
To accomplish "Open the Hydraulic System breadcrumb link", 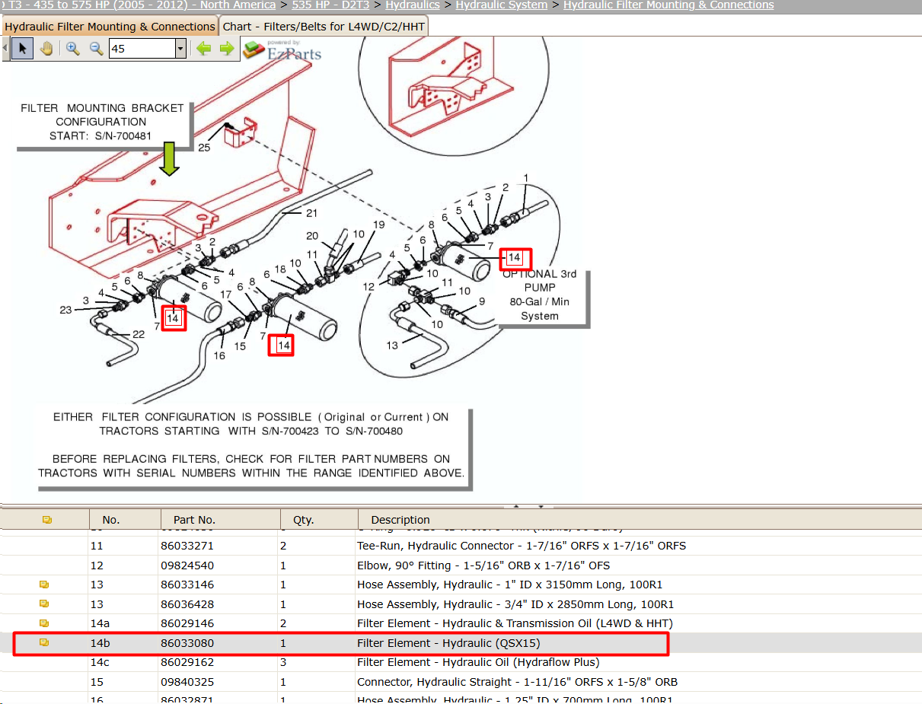I will coord(502,5).
